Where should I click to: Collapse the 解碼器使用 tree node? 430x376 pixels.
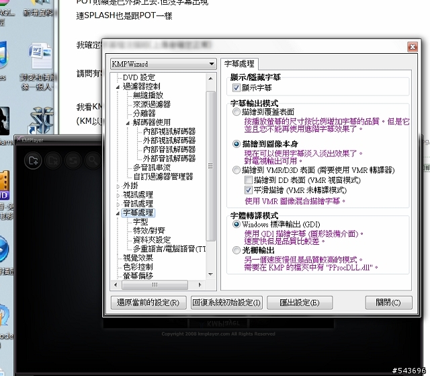point(128,123)
